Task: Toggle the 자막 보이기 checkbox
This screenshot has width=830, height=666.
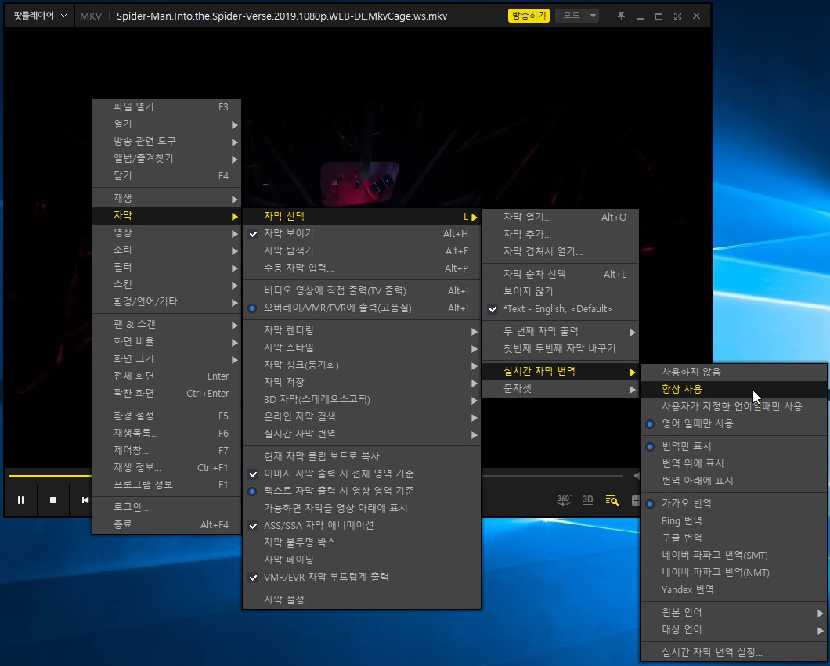Action: 362,233
